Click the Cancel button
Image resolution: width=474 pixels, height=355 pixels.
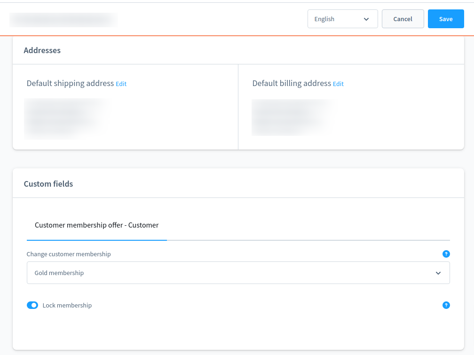point(403,19)
